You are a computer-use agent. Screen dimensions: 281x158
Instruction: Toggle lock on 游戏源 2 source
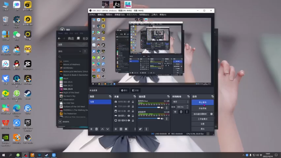[133, 116]
